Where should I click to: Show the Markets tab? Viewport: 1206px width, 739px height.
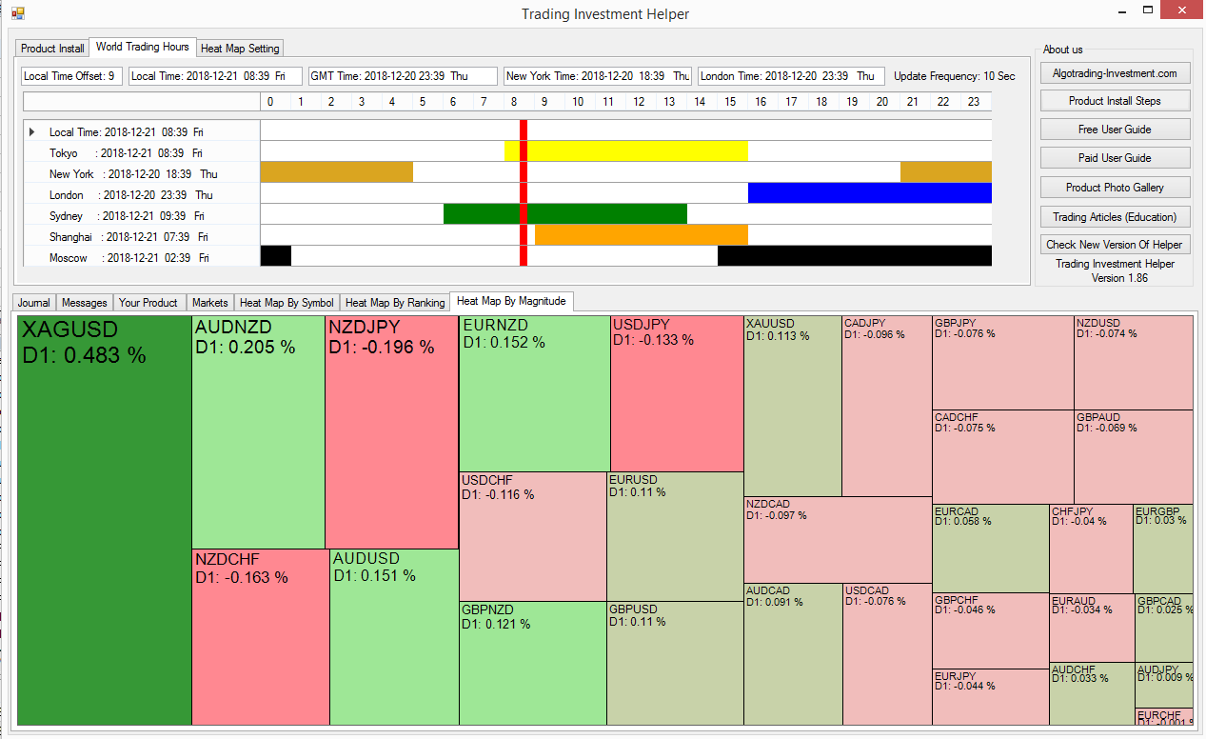click(209, 303)
